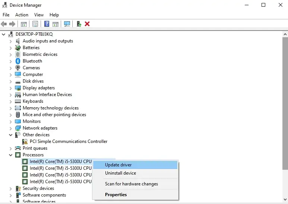
Task: Click the Keyboards icon
Action: coord(18,101)
